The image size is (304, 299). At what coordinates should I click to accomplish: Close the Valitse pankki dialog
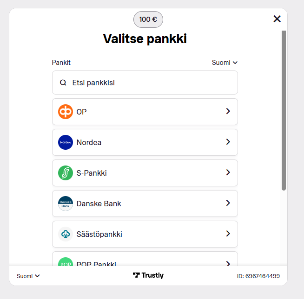(x=277, y=19)
